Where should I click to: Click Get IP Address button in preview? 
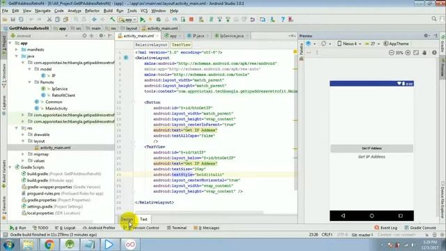[x=371, y=149]
